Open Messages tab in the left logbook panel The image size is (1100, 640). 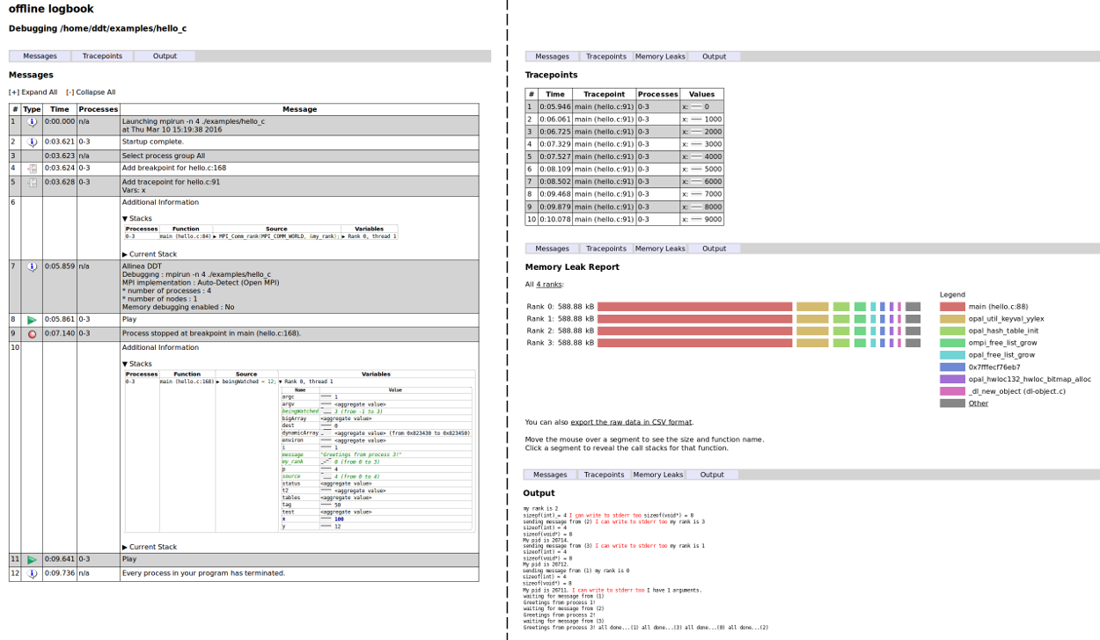40,56
